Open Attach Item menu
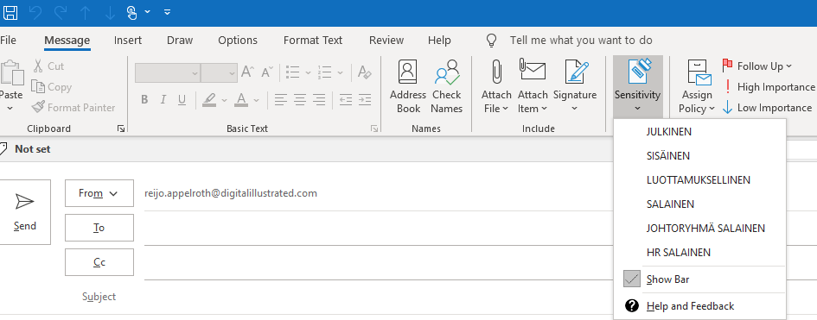The height and width of the screenshot is (320, 817). point(533,87)
